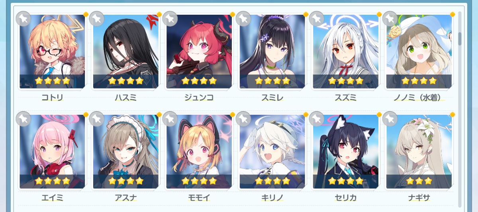Open the スズミ character thumbnail

pos(345,51)
